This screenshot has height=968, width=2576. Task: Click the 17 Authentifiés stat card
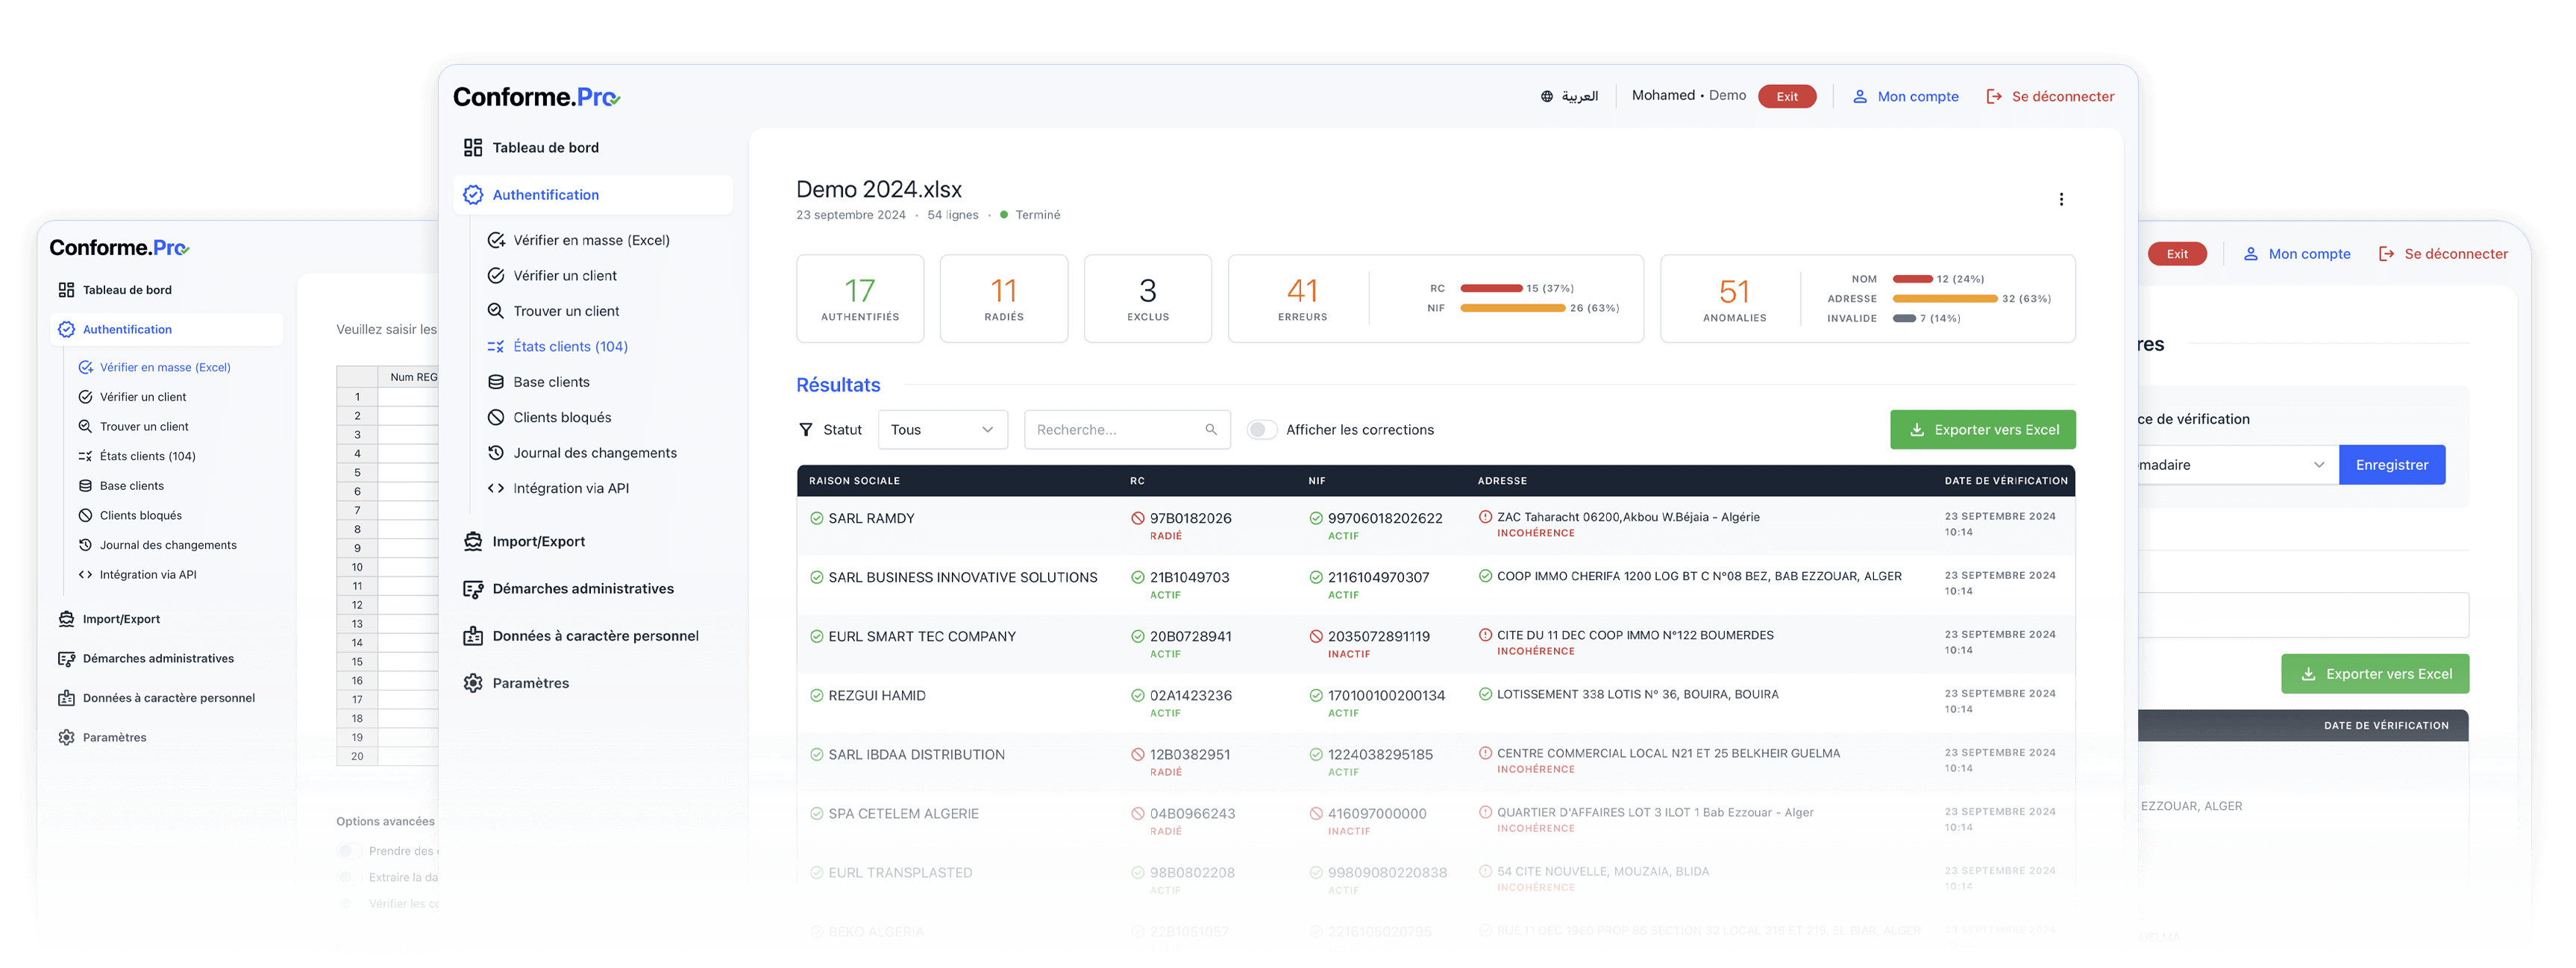point(860,299)
